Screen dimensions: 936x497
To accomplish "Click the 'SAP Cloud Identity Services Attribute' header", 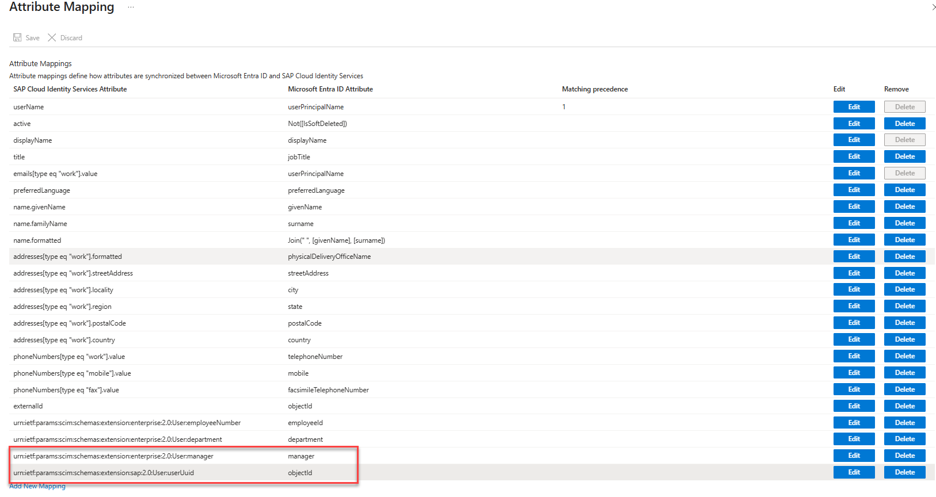I will pyautogui.click(x=70, y=89).
